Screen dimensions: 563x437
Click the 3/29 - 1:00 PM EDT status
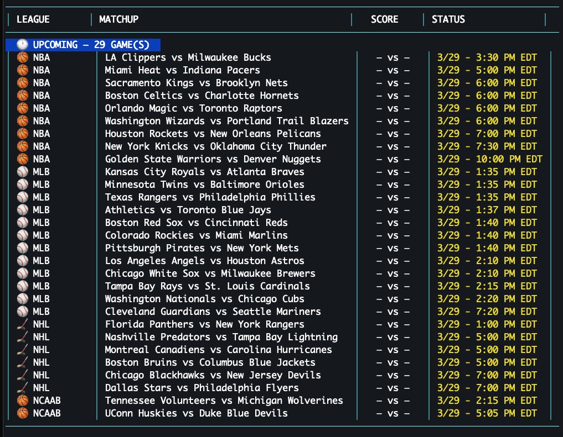coord(487,324)
